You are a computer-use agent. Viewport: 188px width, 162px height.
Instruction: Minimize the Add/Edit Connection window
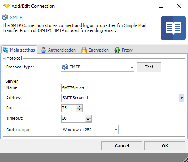(x=144, y=6)
